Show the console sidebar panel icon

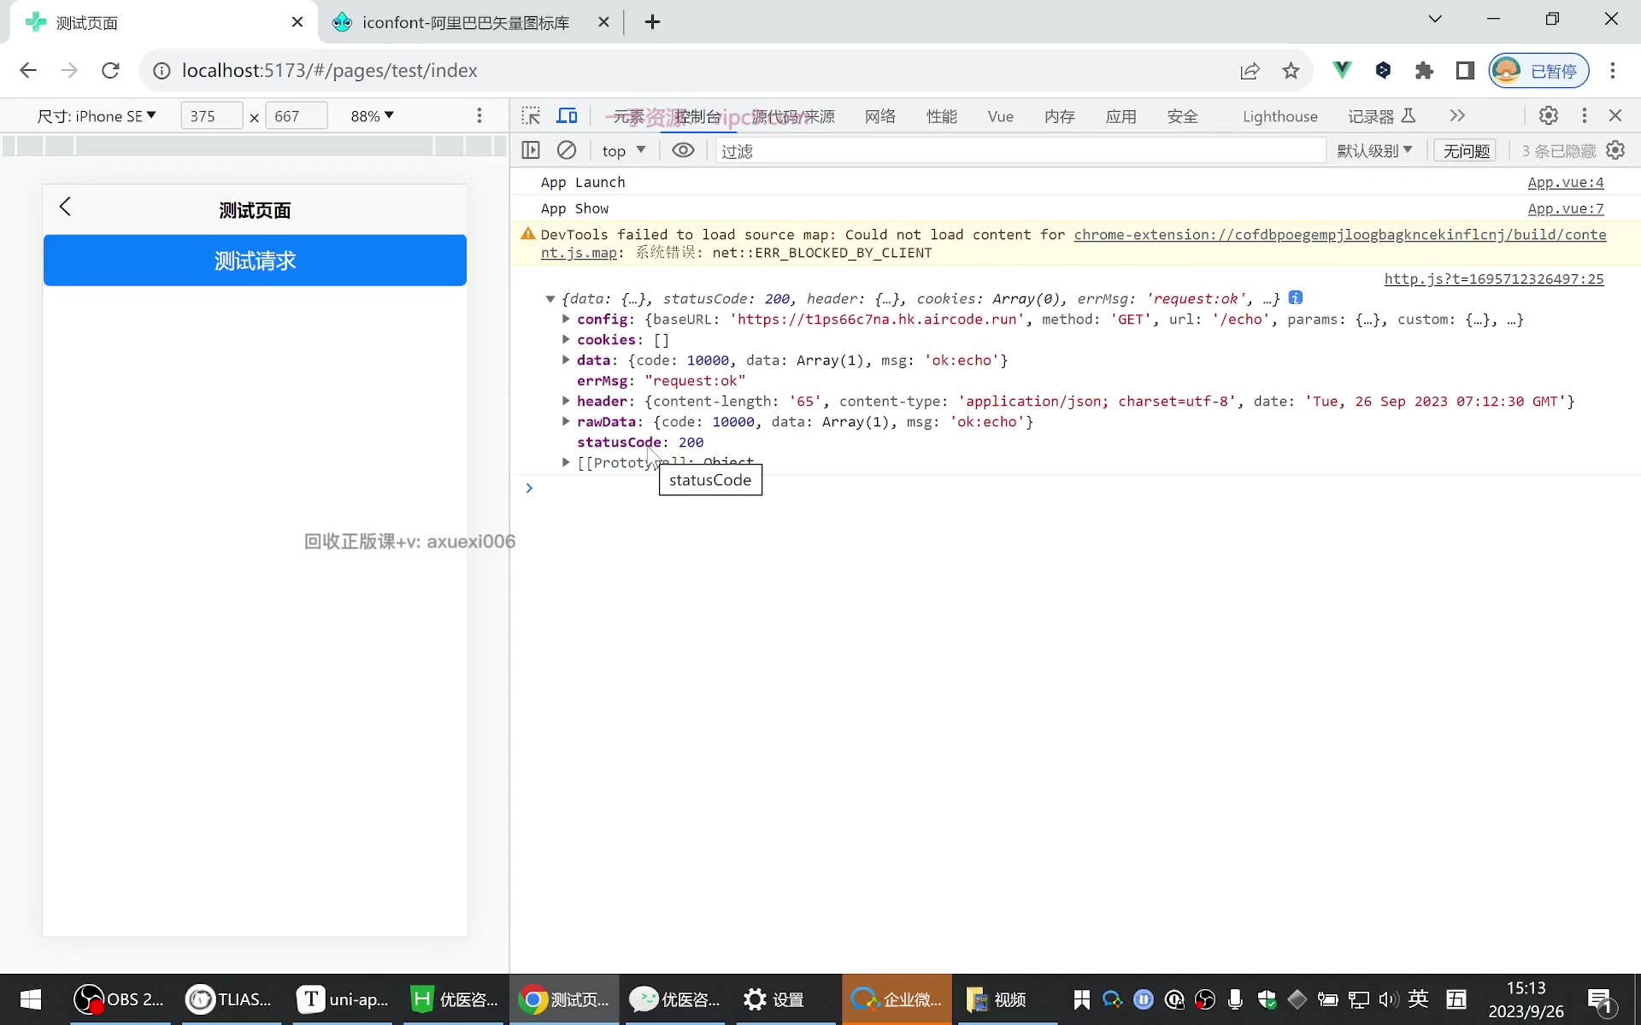pos(531,150)
